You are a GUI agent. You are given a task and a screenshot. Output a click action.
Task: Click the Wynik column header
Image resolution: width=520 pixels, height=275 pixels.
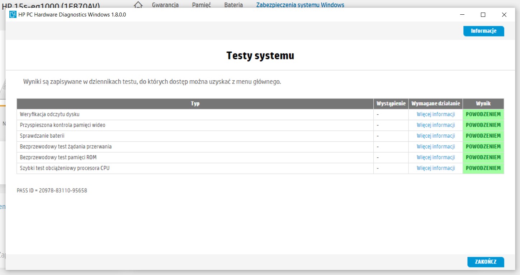pos(483,103)
